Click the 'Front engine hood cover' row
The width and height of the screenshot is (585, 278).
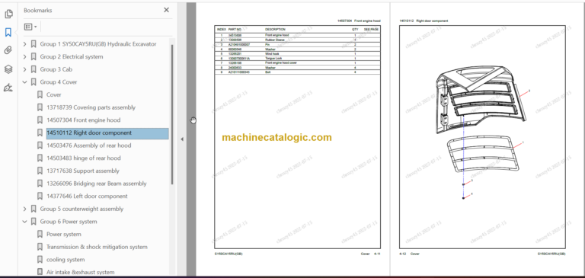coord(297,62)
